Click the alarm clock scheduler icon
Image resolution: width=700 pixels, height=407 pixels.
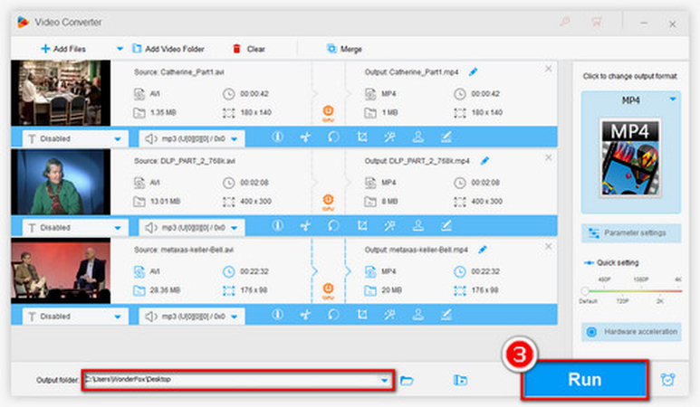tap(668, 379)
